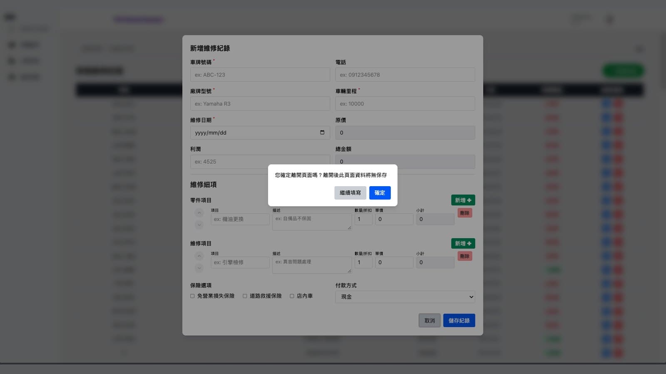666x374 pixels.
Task: Choose 繼續填寫 to keep editing
Action: 350,193
